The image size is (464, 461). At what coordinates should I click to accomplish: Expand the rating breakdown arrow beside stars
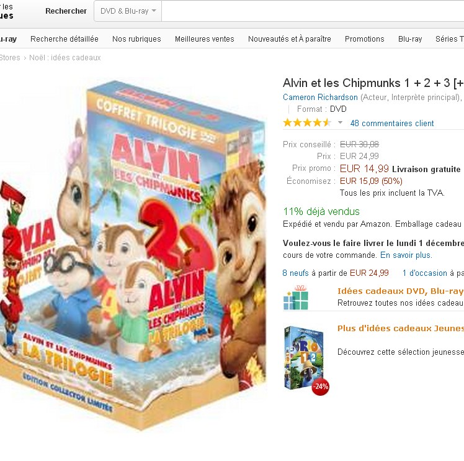coord(341,122)
